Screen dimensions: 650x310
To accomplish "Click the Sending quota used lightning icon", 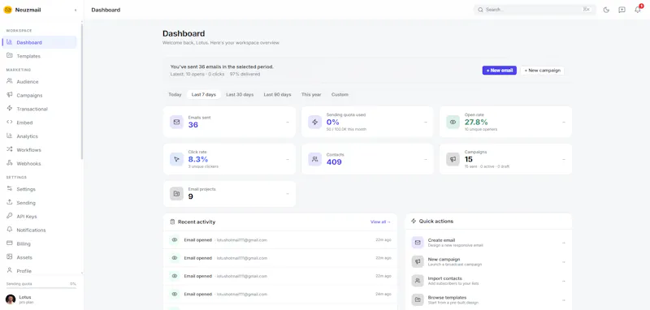I will (315, 122).
